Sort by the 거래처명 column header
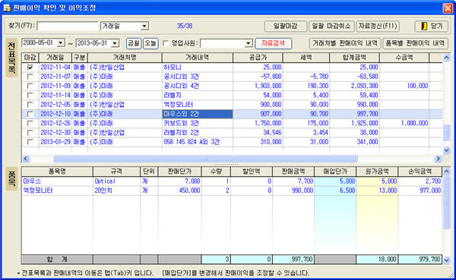The image size is (456, 280). click(x=125, y=58)
